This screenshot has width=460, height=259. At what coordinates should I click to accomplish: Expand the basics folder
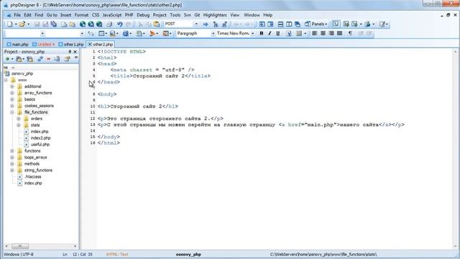12,99
